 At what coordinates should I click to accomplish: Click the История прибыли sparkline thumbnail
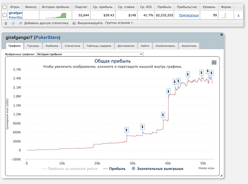(x=55, y=15)
